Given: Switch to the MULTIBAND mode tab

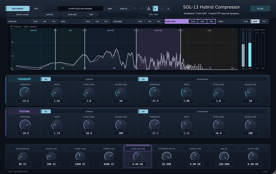Looking at the screenshot, I should [18, 8].
